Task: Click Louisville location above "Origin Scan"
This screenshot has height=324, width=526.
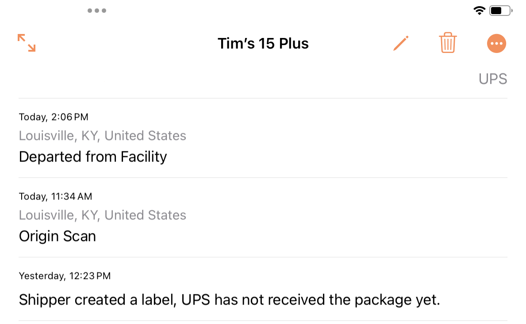Action: [102, 215]
